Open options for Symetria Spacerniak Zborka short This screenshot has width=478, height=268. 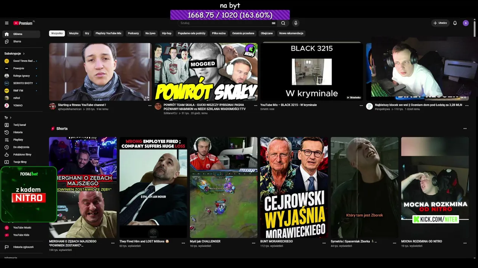[395, 243]
